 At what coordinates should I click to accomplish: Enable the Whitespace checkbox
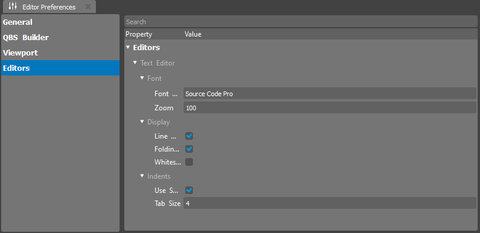click(189, 162)
